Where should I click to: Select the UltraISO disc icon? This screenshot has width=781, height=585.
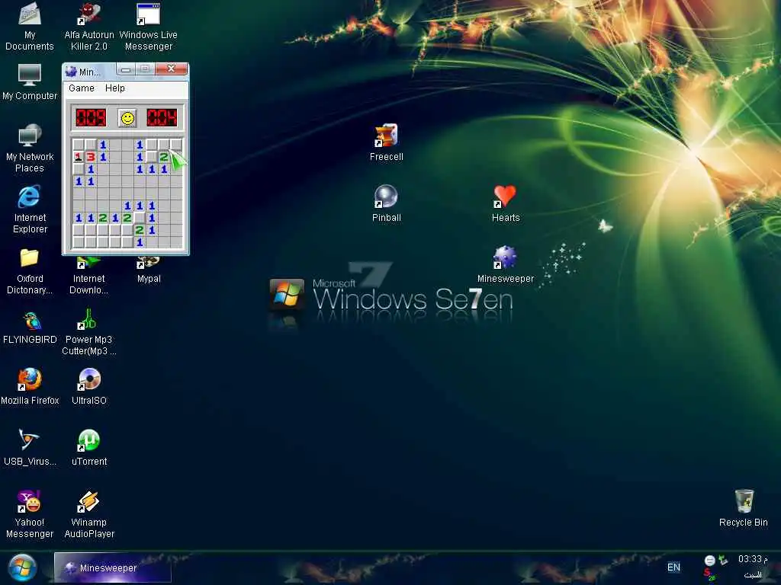(x=89, y=386)
